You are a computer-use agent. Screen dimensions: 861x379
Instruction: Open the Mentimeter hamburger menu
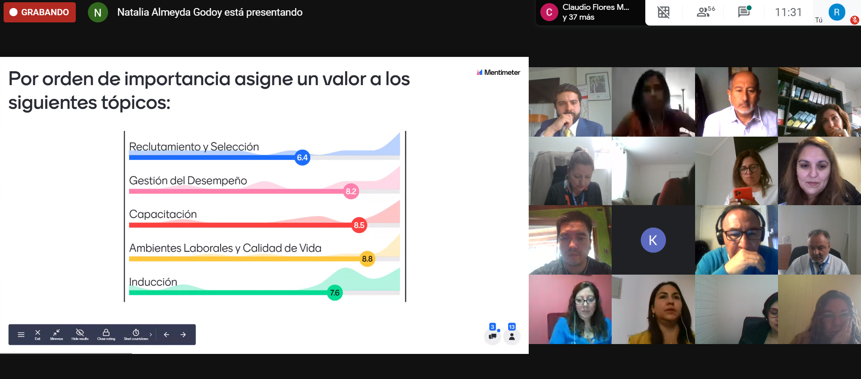21,335
